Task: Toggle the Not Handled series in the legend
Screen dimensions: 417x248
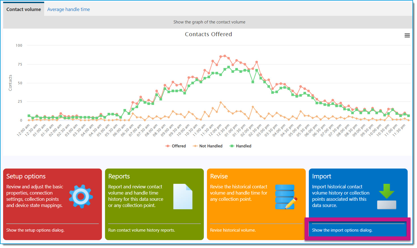Action: click(208, 146)
